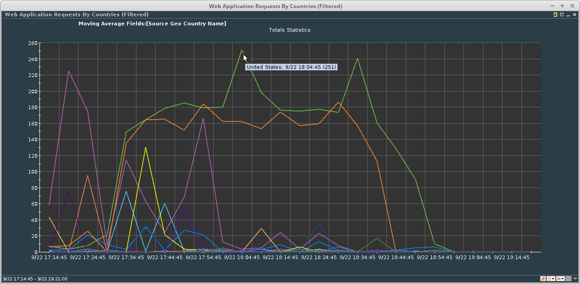Image resolution: width=580 pixels, height=284 pixels.
Task: Minimize the outer window with the dash button
Action: point(552,6)
